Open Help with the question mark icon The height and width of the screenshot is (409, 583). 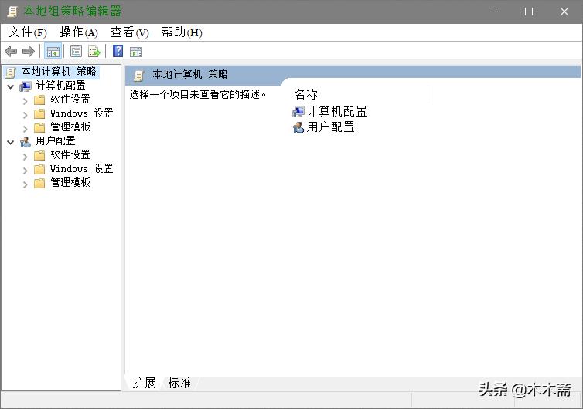coord(118,51)
